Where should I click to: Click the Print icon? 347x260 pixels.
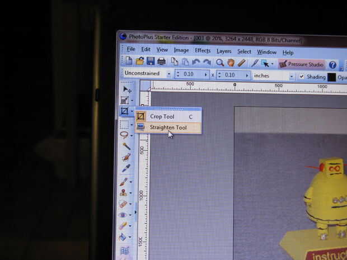(162, 62)
